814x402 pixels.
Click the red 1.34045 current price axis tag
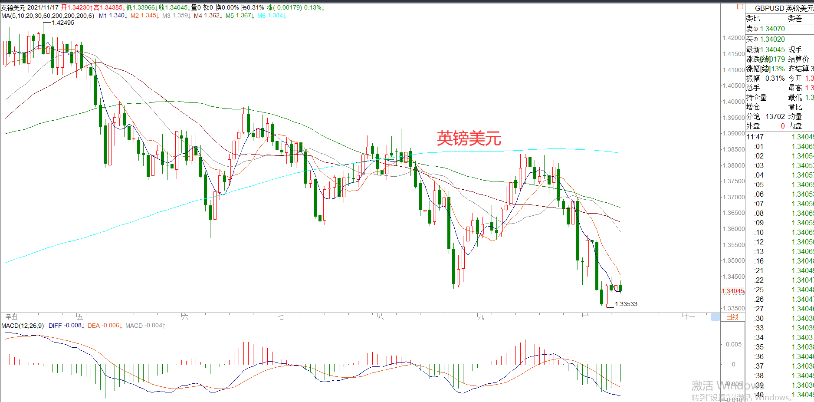733,291
